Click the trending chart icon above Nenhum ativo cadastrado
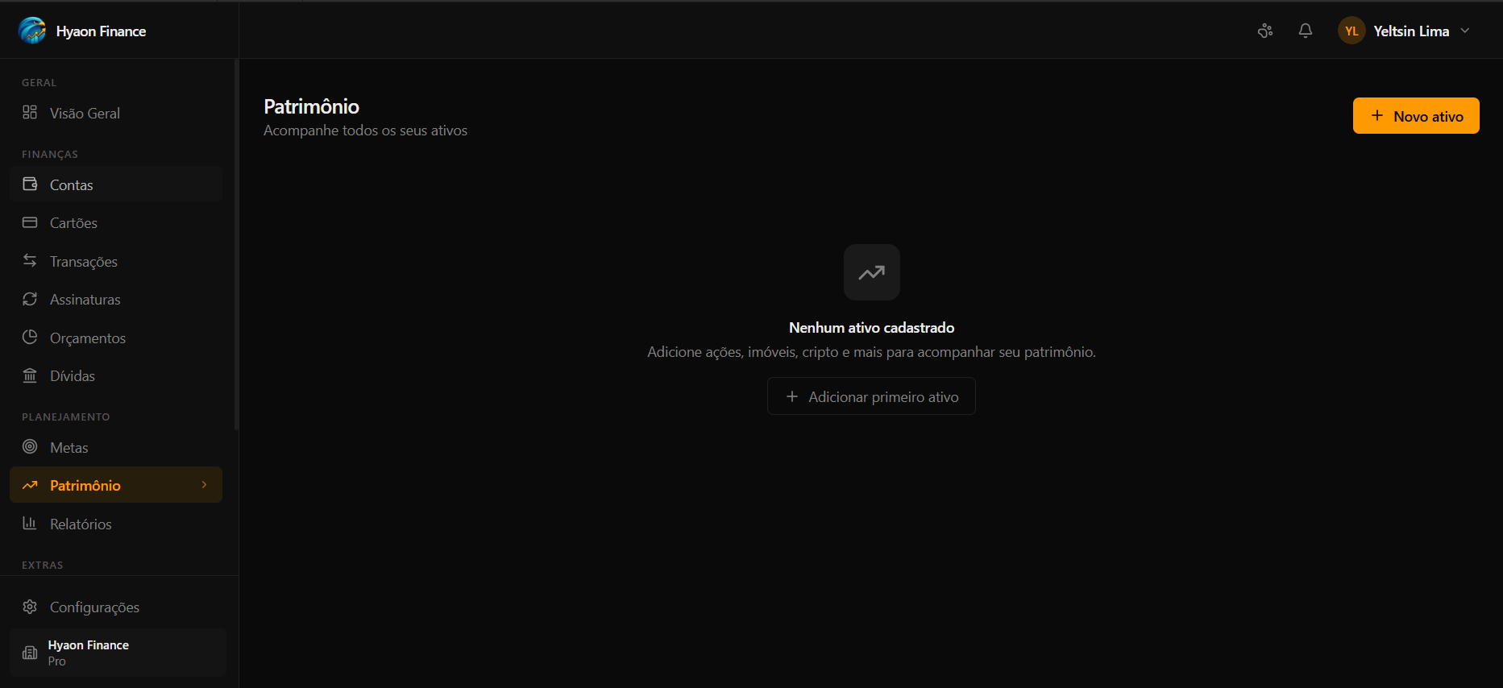 [872, 272]
